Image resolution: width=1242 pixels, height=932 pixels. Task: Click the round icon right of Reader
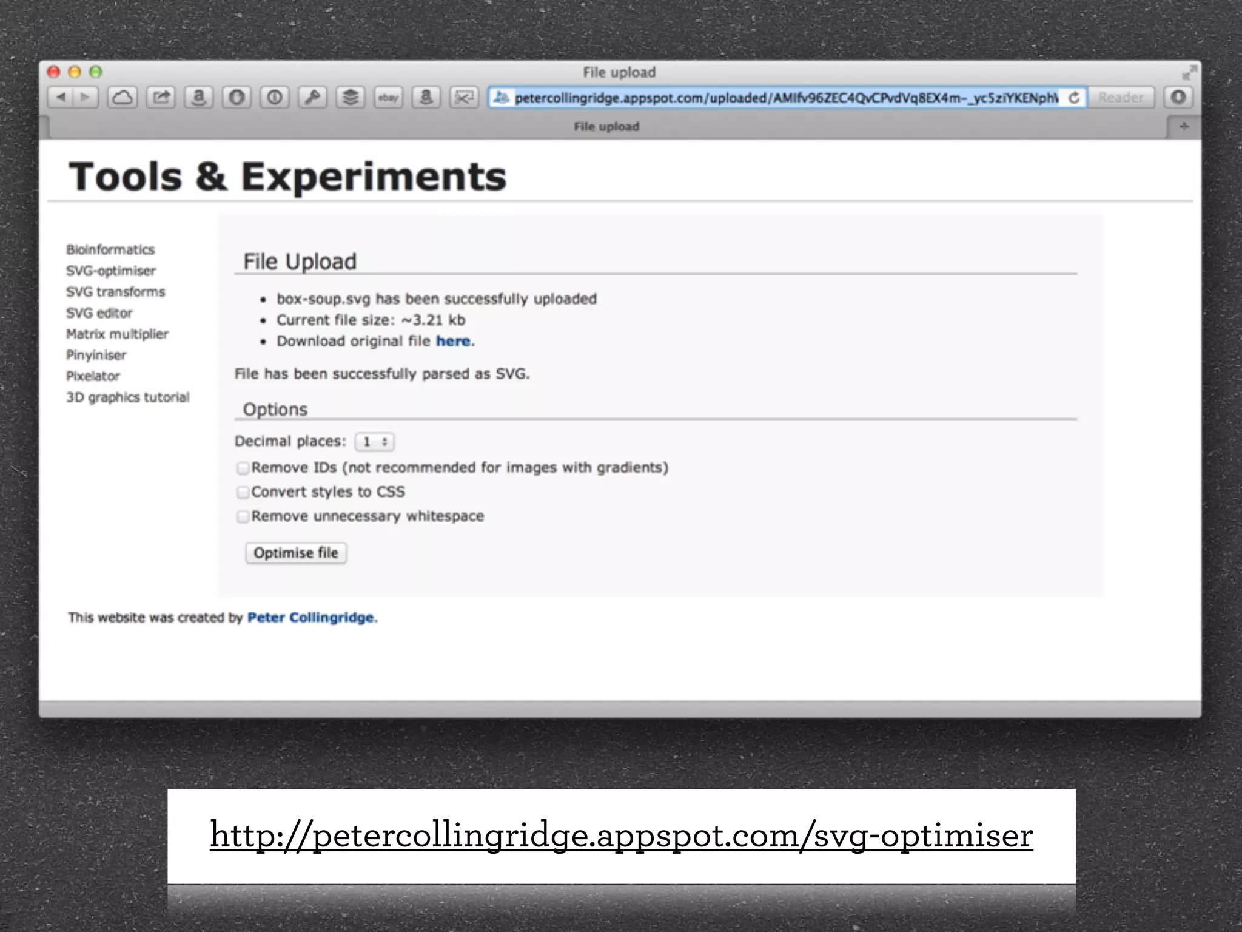pos(1178,97)
